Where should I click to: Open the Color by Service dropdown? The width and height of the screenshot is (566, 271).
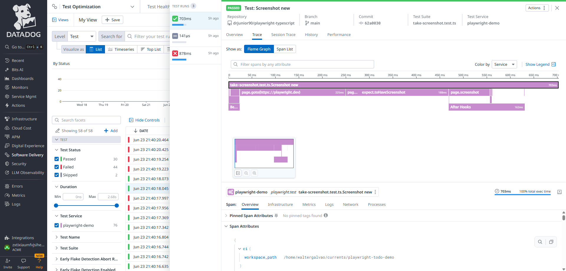[x=504, y=64]
